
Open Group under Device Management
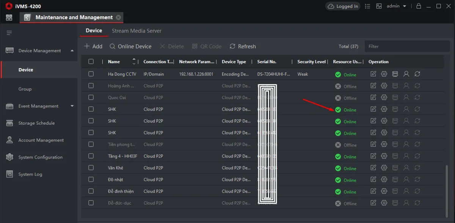(25, 89)
